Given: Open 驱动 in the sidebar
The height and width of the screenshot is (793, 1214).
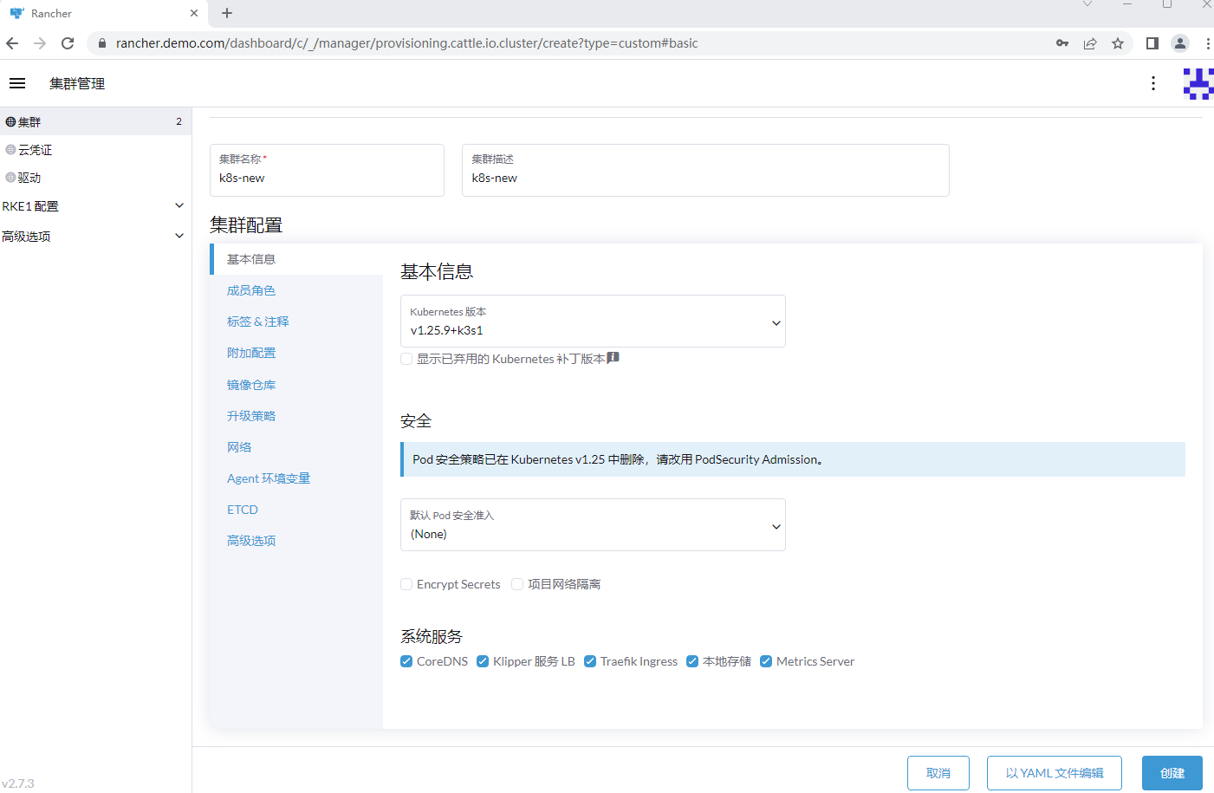Looking at the screenshot, I should [95, 178].
